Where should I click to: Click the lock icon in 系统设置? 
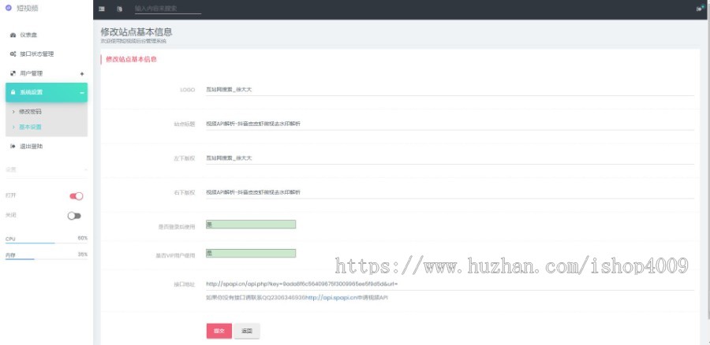(x=13, y=92)
